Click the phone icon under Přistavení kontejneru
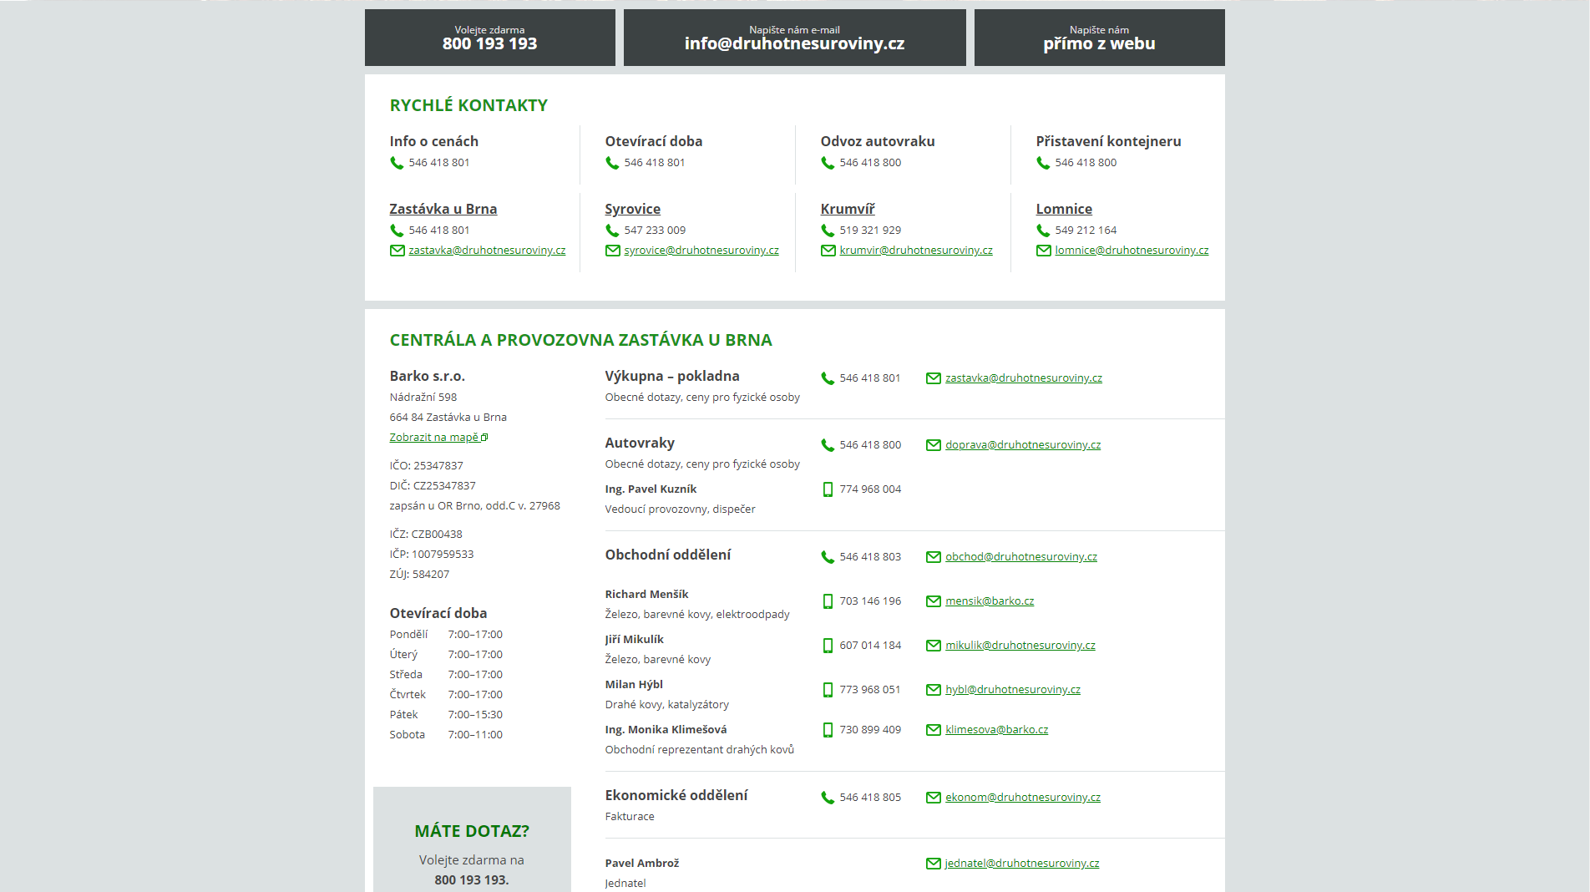This screenshot has height=892, width=1590. (1043, 163)
